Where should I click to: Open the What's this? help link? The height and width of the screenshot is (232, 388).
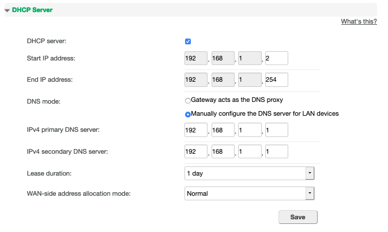pos(359,21)
